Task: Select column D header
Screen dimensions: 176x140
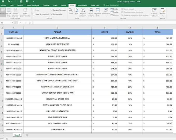Action: [x=130, y=28]
